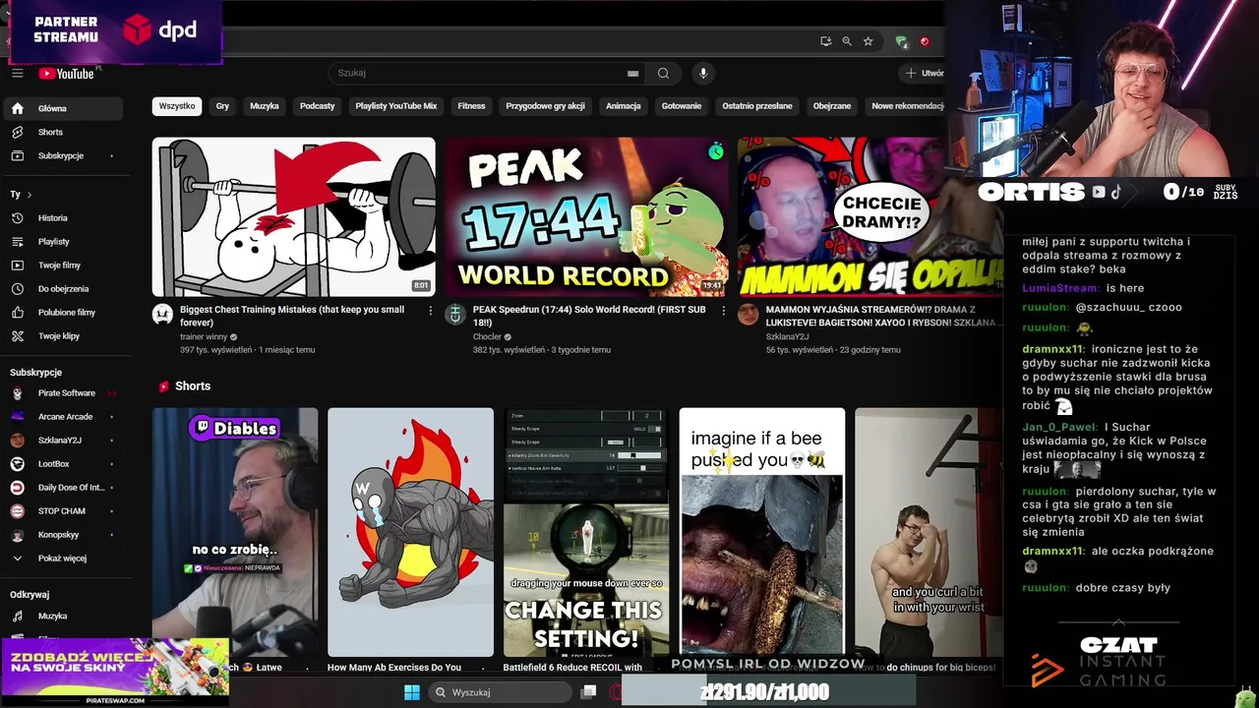Open imagine if a bee Short
The image size is (1259, 708).
[x=761, y=532]
